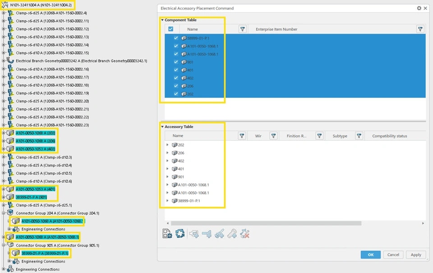Select 38999-01-P A (38999-01-P.1) under Connector Group 905

click(45, 253)
